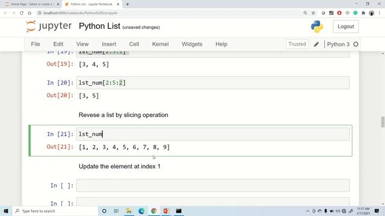The width and height of the screenshot is (385, 216).
Task: Click the address bar URL
Action: [x=80, y=13]
